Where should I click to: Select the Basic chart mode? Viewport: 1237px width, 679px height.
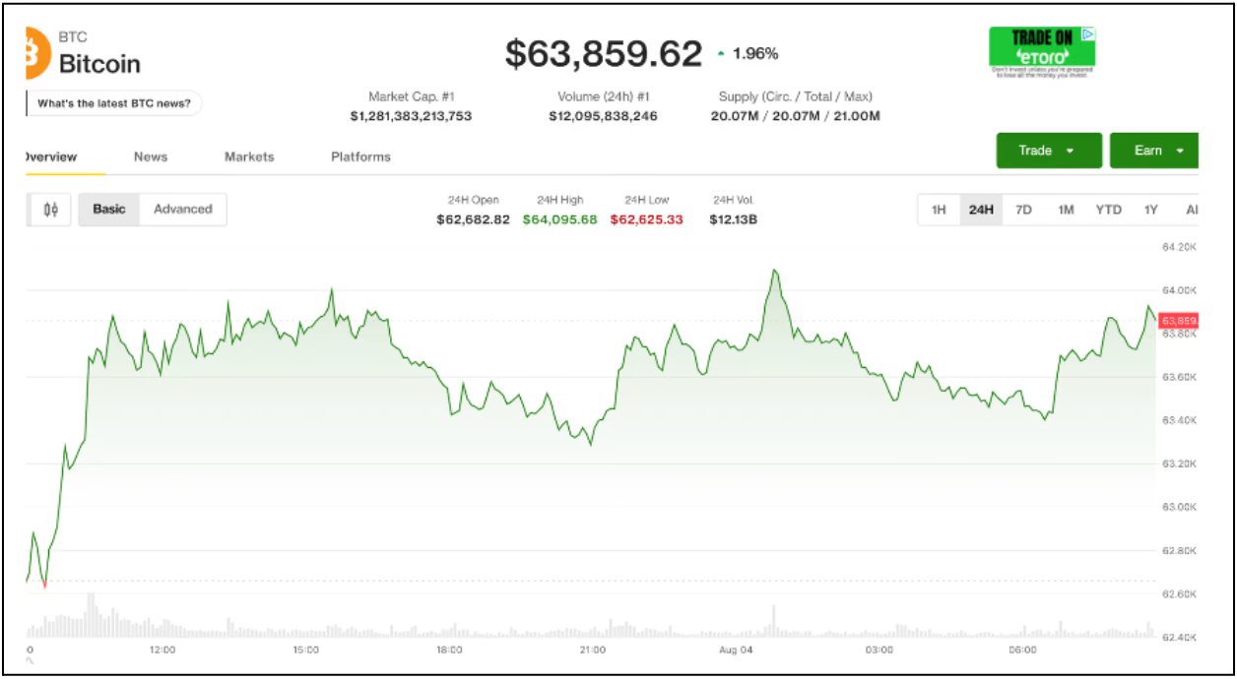(109, 209)
